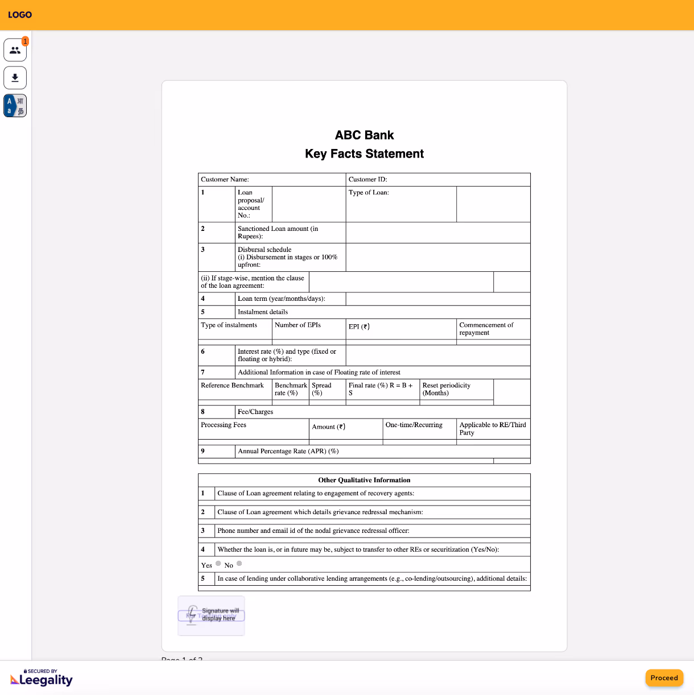
Task: Click Other Qualitative Information heading
Action: pyautogui.click(x=364, y=481)
